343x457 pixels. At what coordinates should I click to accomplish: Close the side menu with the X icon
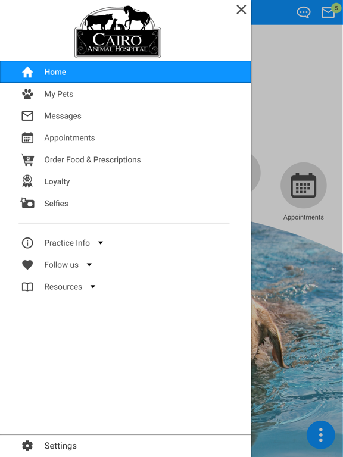[x=241, y=10]
